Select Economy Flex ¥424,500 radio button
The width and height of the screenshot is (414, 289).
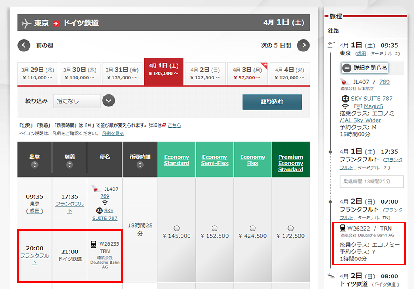point(253,228)
